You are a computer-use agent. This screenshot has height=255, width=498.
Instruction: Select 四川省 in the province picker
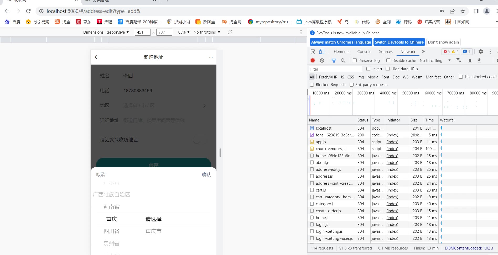[x=111, y=231]
